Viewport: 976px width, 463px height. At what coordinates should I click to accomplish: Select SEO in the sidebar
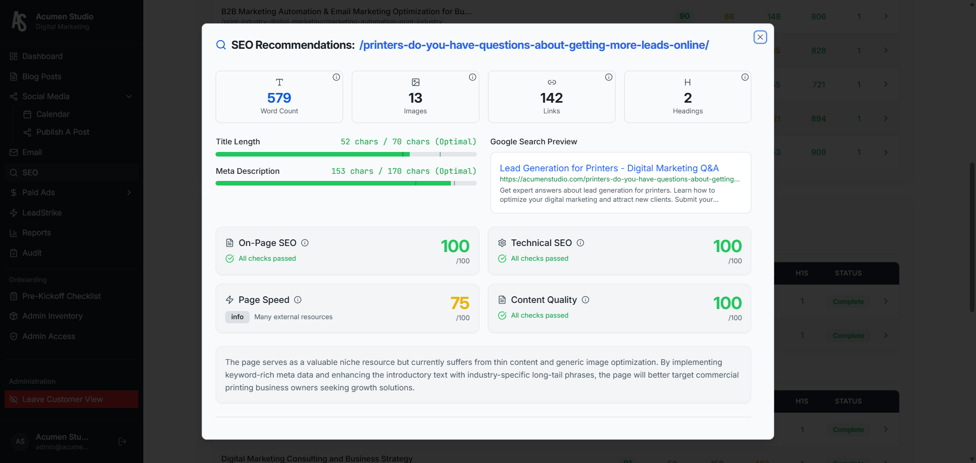[x=71, y=173]
